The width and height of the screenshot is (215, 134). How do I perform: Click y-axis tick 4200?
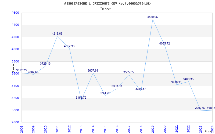click(x=15, y=37)
